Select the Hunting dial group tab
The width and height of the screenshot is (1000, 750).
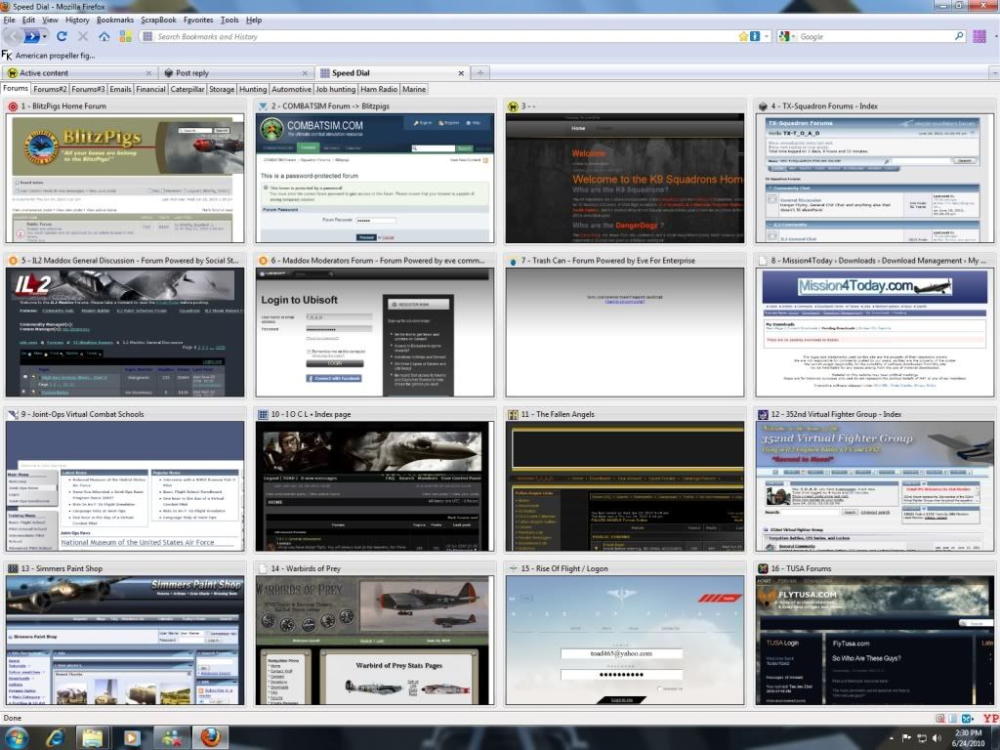click(x=253, y=89)
